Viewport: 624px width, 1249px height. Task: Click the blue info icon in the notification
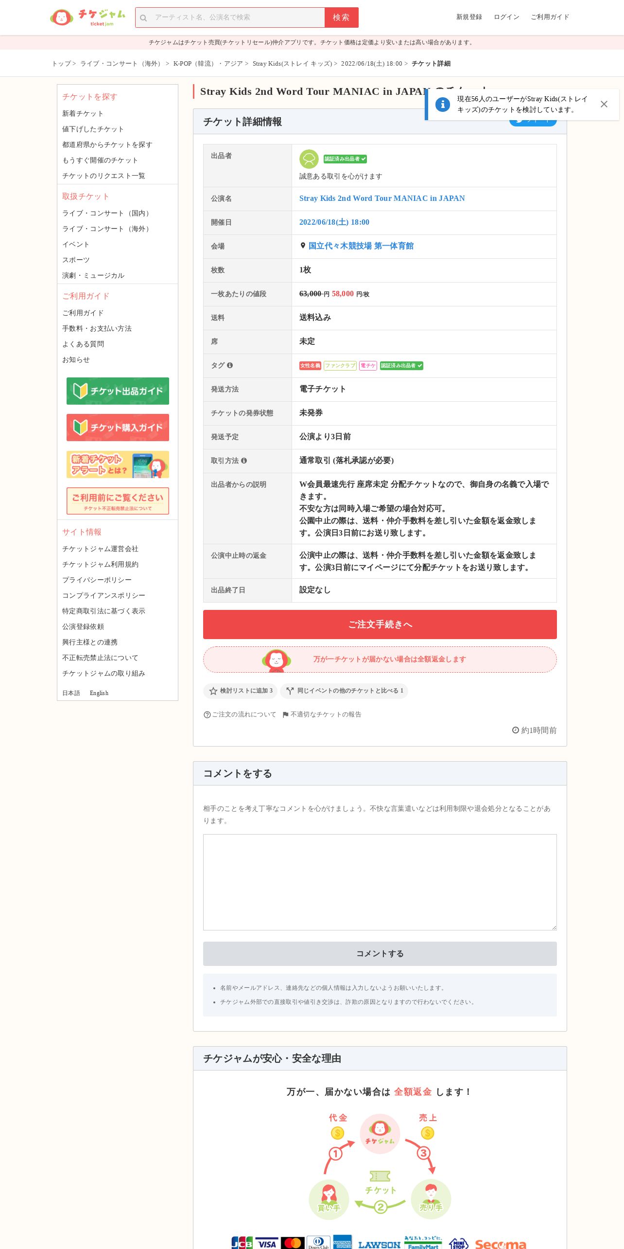pos(442,104)
